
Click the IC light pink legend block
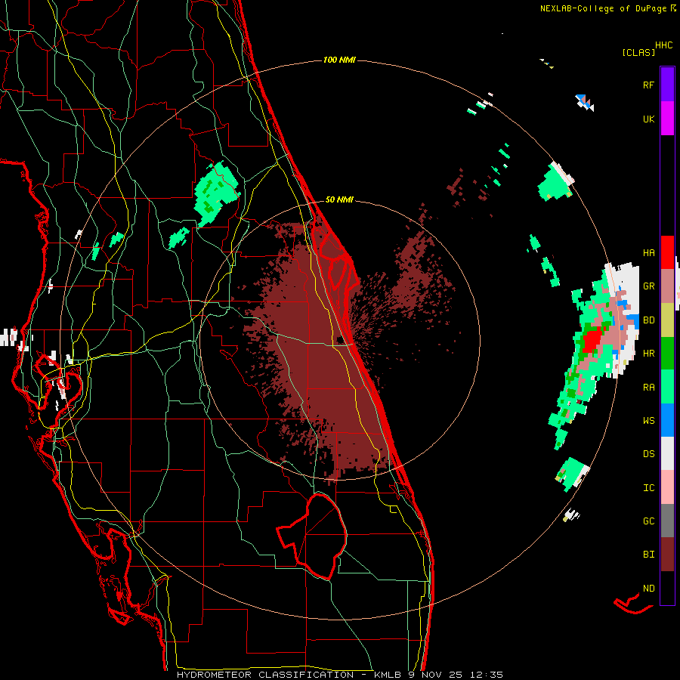pos(667,487)
